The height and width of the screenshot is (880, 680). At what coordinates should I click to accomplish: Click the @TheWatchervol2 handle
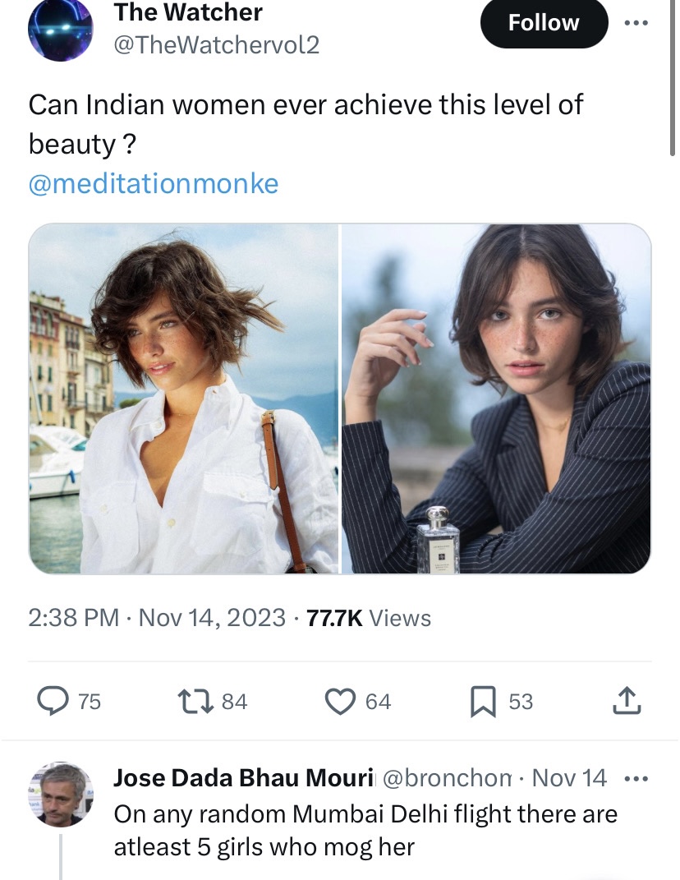click(x=216, y=45)
